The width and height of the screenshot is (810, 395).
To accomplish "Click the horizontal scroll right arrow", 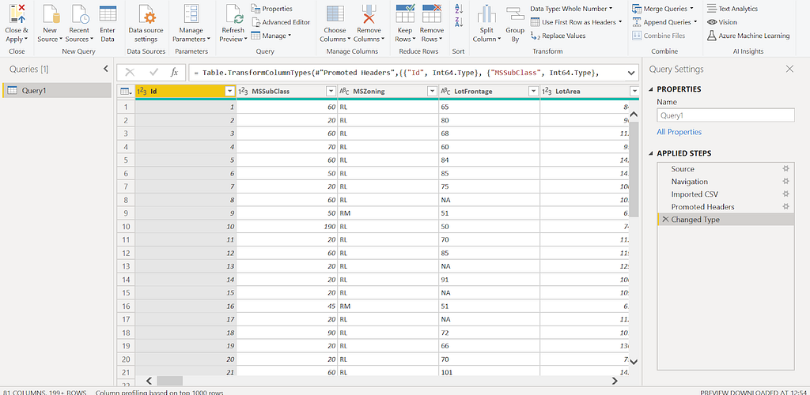I will 615,381.
